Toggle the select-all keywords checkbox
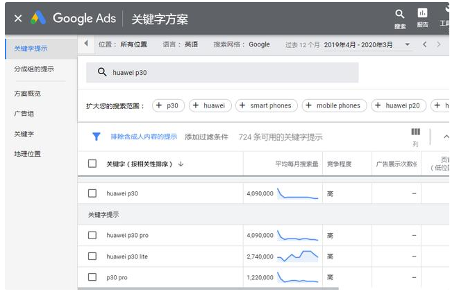This screenshot has width=459, height=296. pos(92,164)
